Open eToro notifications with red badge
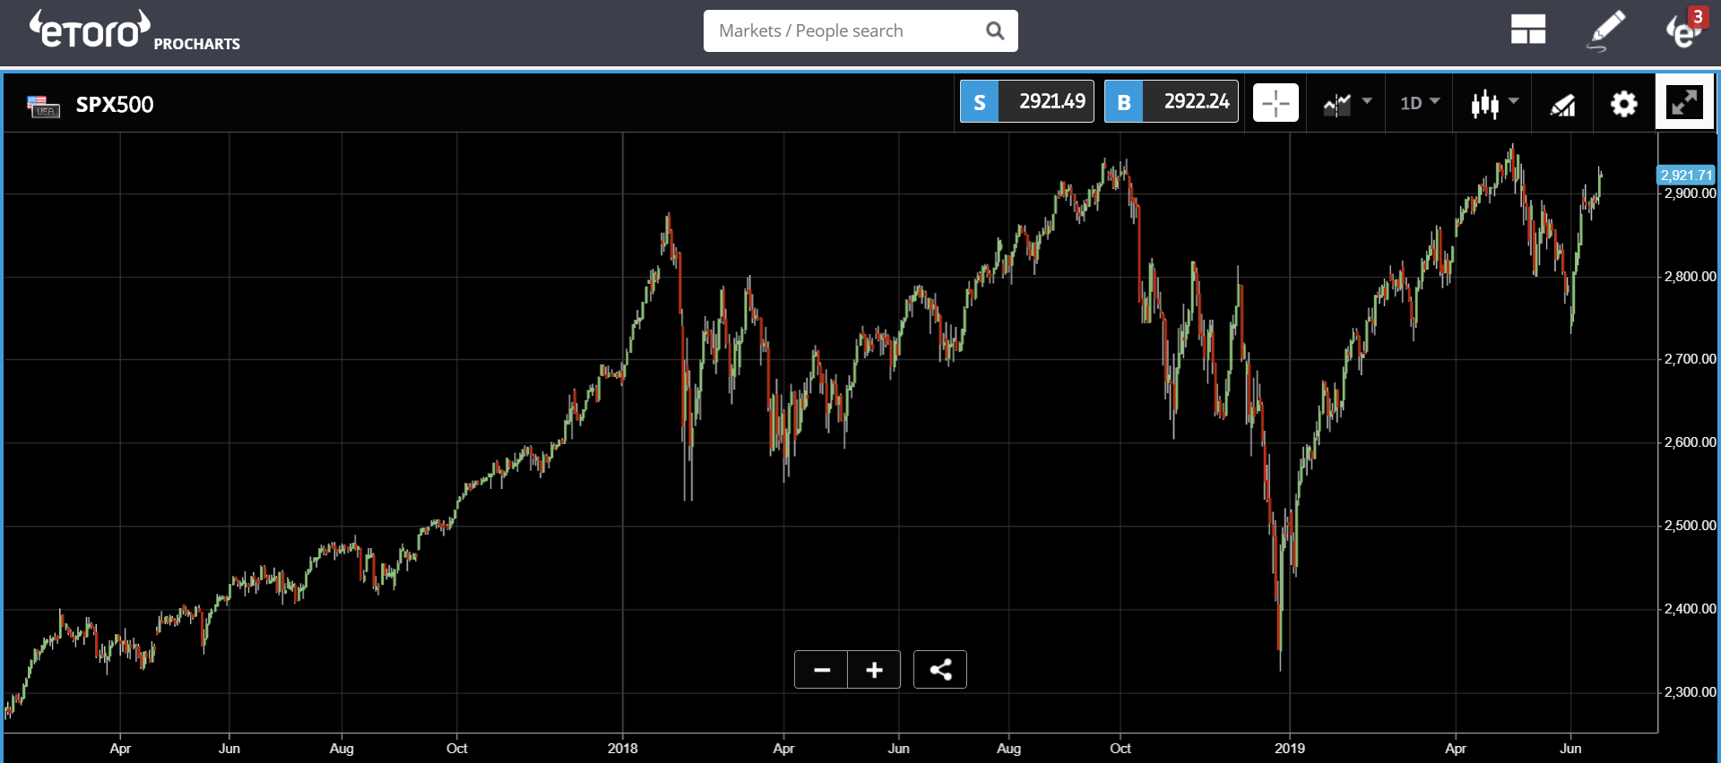This screenshot has width=1721, height=763. pos(1685,29)
